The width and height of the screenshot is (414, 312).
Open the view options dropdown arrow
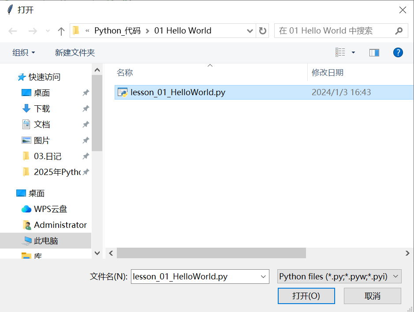click(x=353, y=52)
